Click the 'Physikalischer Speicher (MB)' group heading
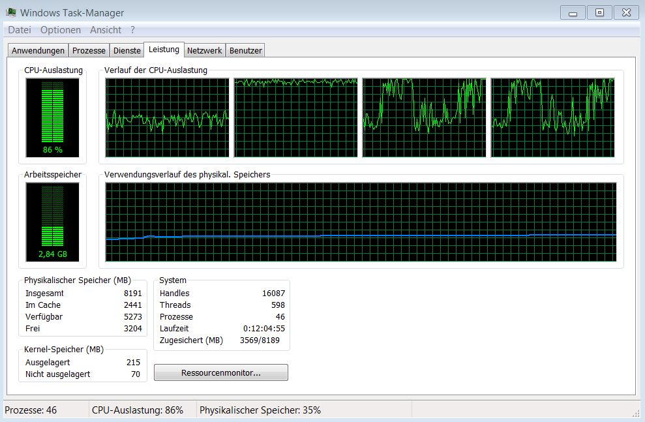 pos(78,280)
